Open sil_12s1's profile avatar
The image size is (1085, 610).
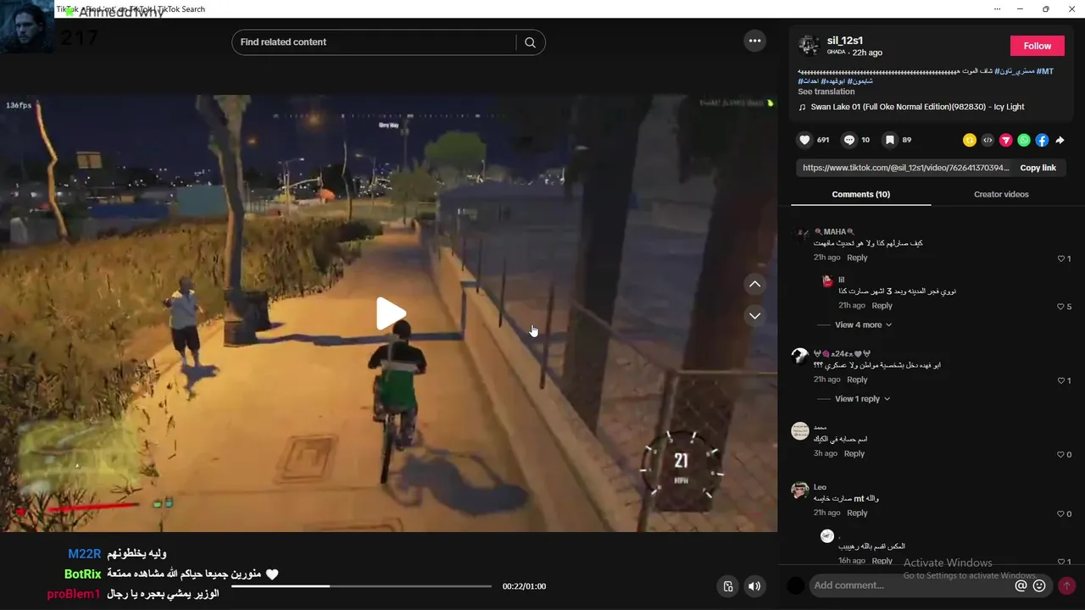[809, 45]
